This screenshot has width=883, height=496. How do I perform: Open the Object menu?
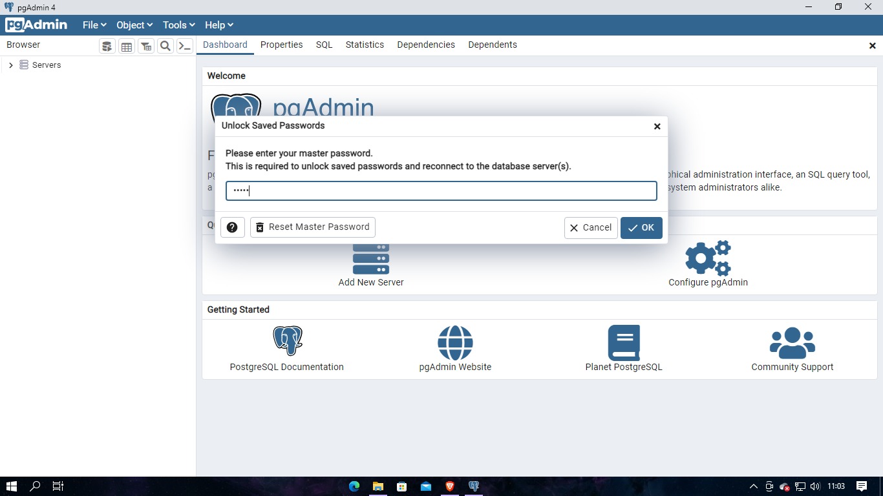point(134,25)
